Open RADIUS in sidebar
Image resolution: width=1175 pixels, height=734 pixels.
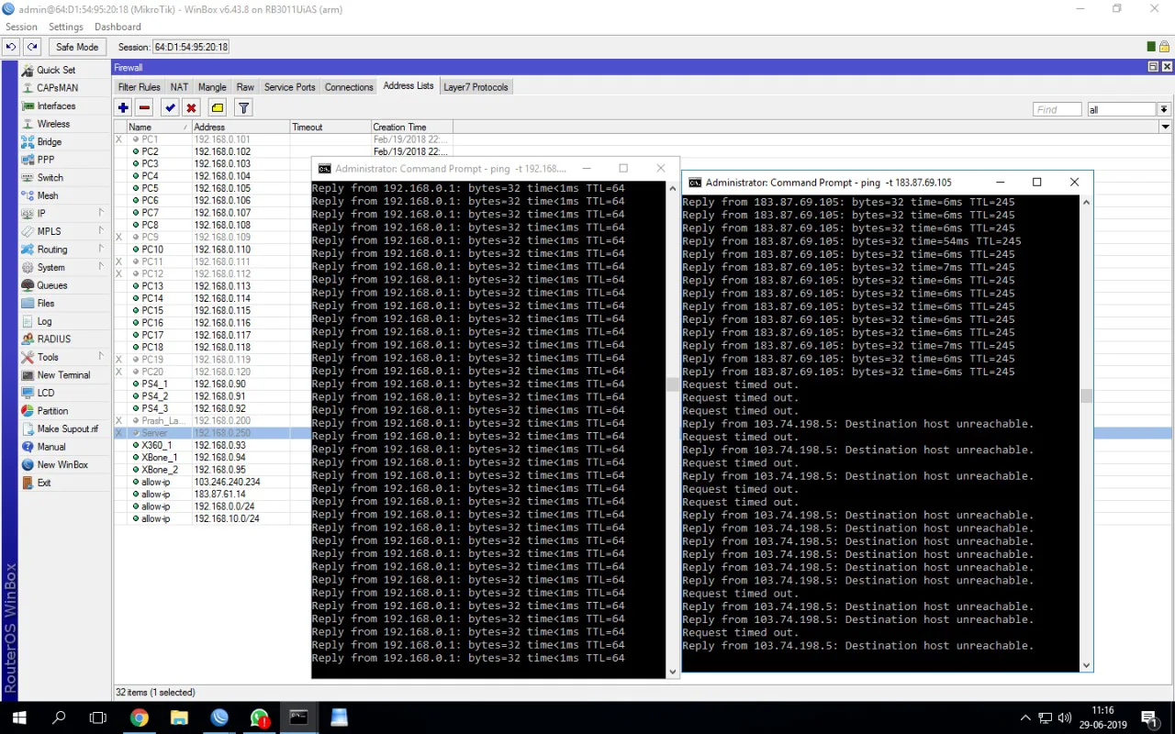(x=53, y=339)
